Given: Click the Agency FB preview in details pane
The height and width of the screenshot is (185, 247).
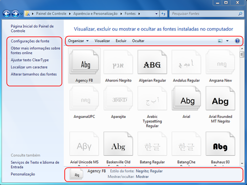Looking at the screenshot, I should [x=76, y=175].
